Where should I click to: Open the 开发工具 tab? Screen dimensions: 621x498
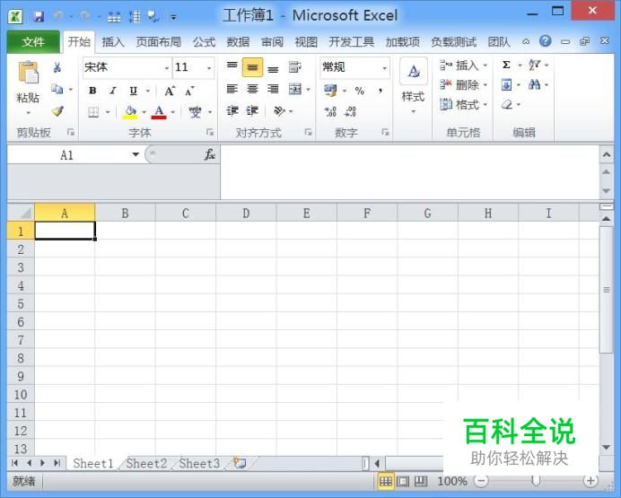tap(351, 41)
